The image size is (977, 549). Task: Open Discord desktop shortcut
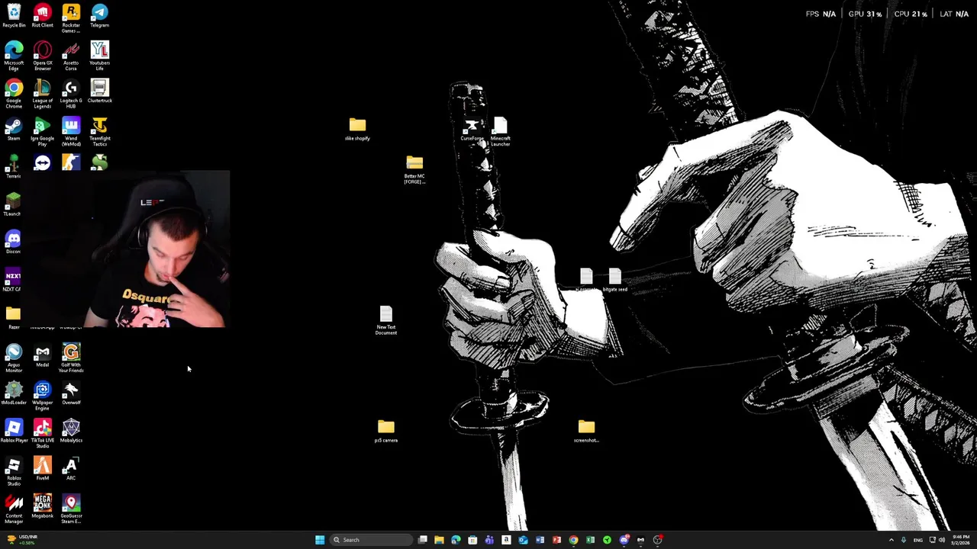coord(13,242)
